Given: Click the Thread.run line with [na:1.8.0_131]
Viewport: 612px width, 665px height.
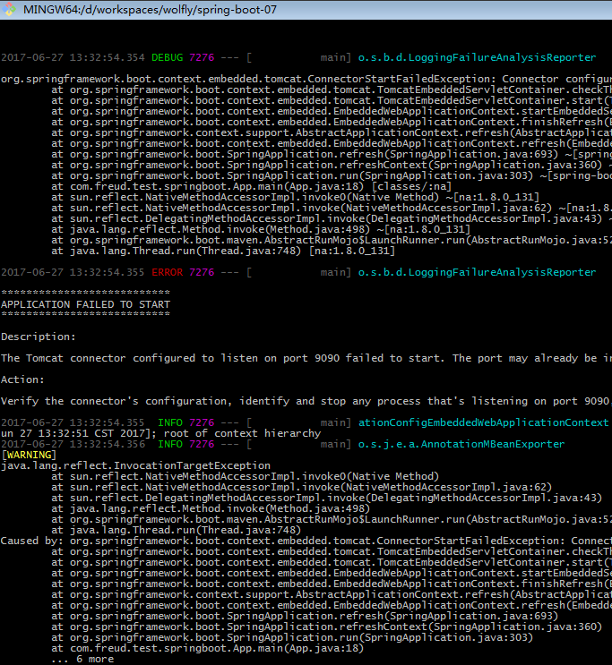Looking at the screenshot, I should 223,251.
